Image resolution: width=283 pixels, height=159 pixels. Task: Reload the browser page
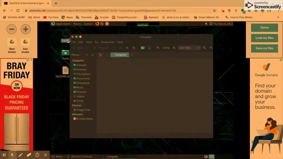click(18, 11)
